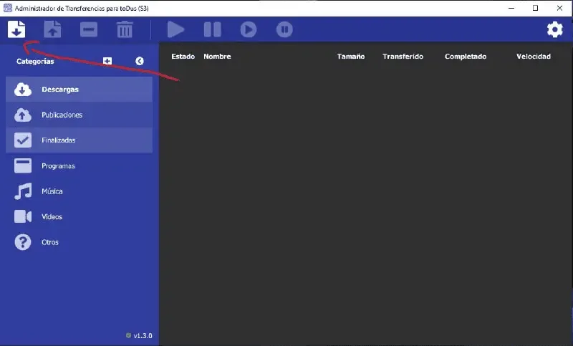The width and height of the screenshot is (573, 346).
Task: Click the Descargas cloud download icon
Action: tap(23, 89)
